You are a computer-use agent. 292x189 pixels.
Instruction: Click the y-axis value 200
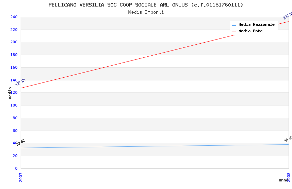coord(14,42)
